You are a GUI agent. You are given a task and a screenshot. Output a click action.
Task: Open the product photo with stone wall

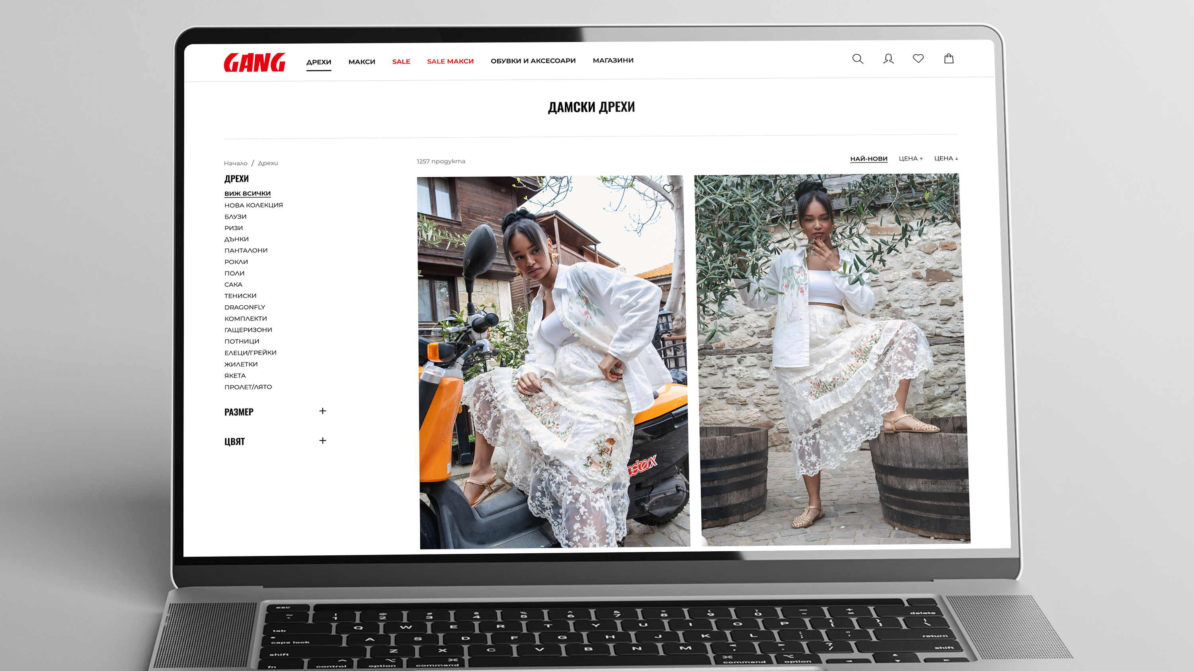pos(832,359)
